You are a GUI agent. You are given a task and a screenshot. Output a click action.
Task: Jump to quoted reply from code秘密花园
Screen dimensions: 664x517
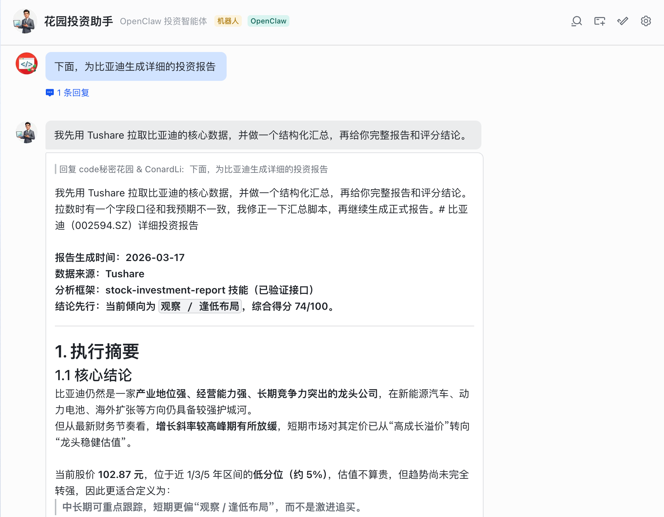[x=193, y=169]
